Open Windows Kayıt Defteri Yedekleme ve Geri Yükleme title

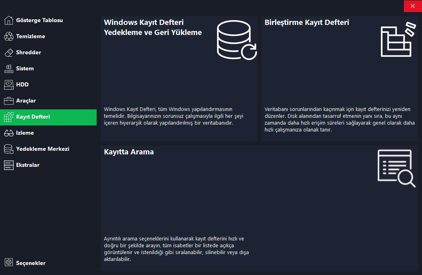tap(153, 27)
